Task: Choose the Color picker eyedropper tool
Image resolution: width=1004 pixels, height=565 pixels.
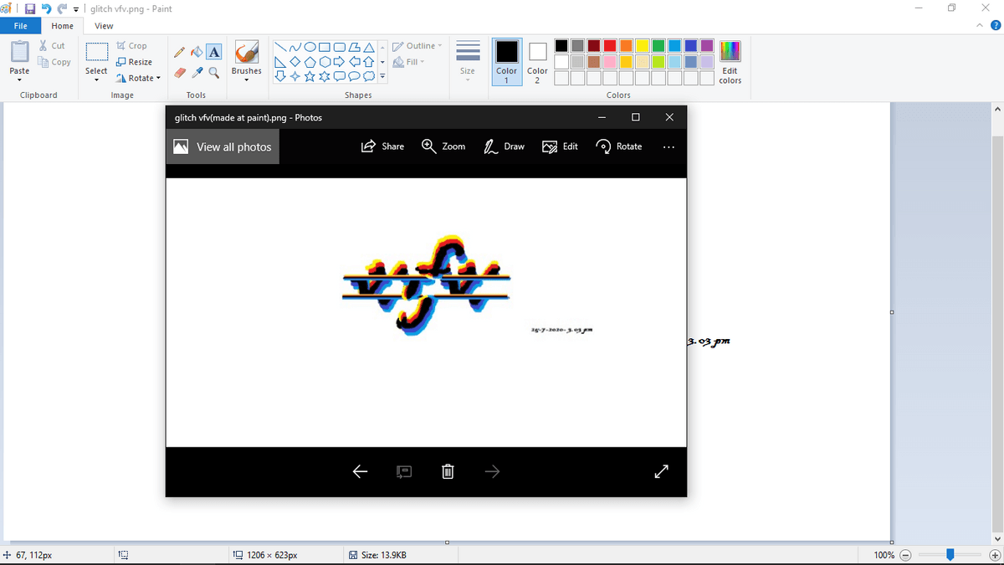Action: point(196,73)
